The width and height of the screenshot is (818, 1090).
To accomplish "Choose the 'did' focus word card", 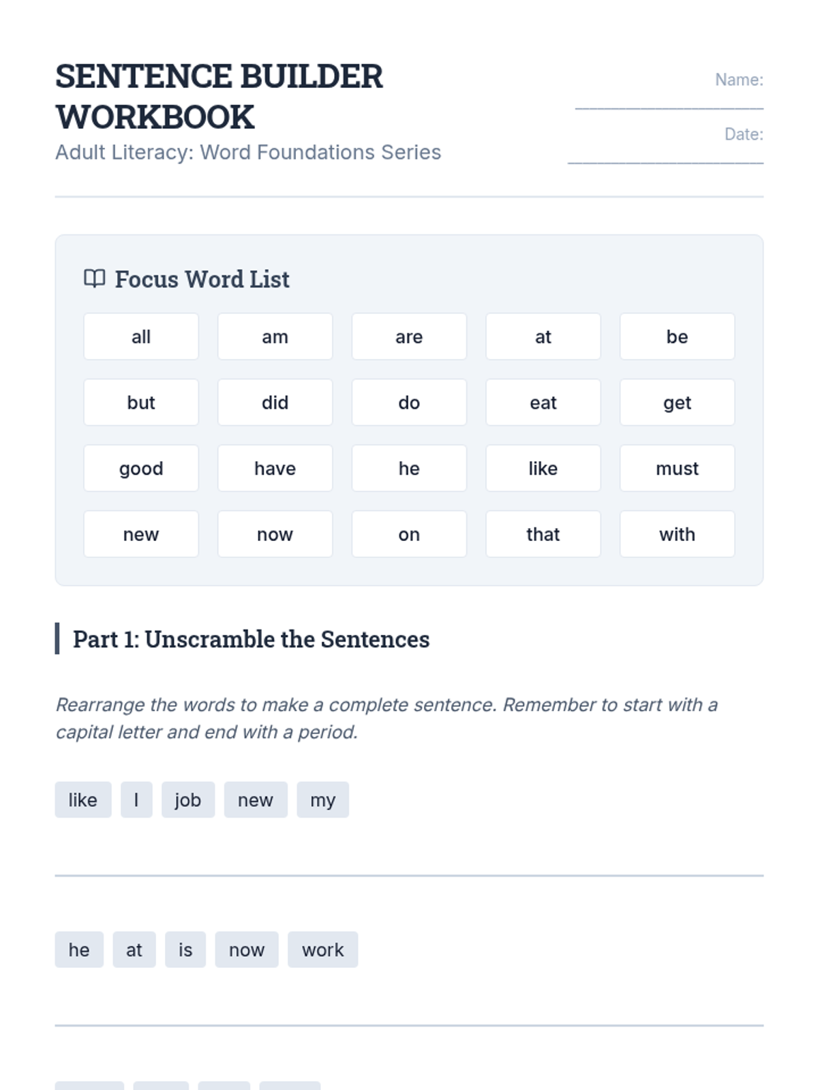I will coord(275,403).
